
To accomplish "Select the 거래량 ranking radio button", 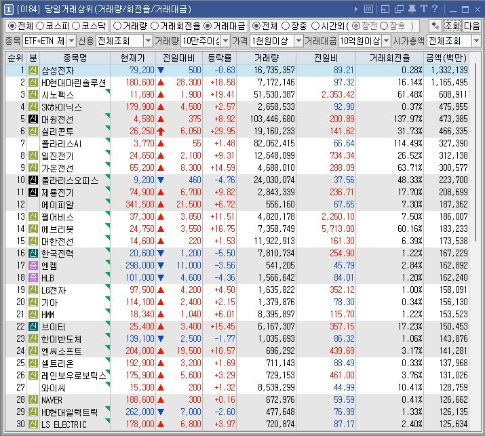I will (117, 26).
